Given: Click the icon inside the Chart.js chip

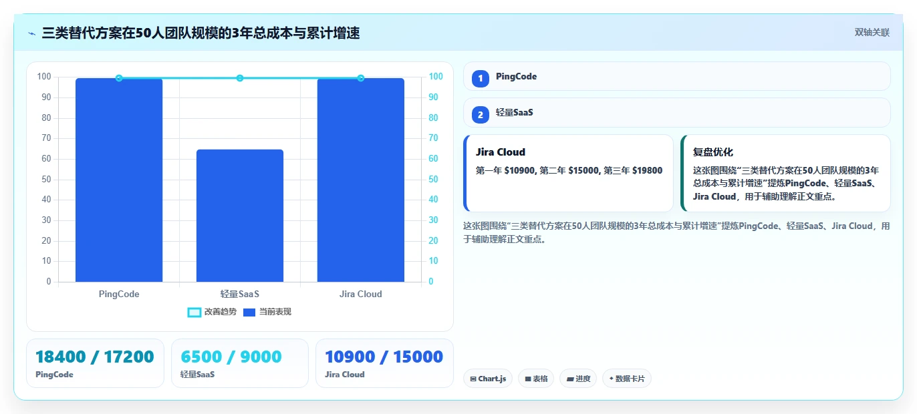Looking at the screenshot, I should click(x=473, y=379).
